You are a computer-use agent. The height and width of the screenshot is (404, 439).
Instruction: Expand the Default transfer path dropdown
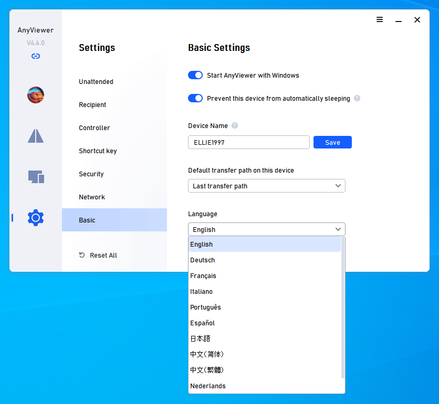coord(267,186)
